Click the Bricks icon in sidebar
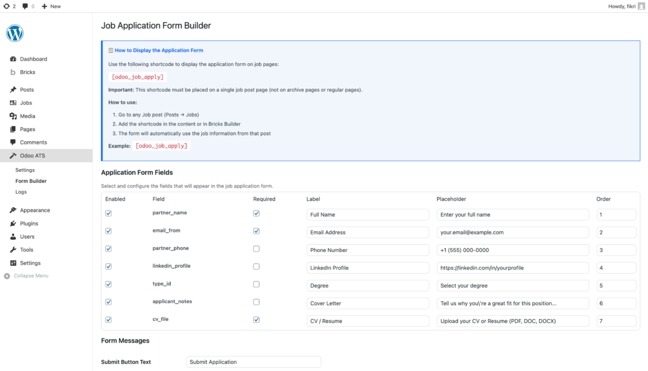 (x=13, y=72)
